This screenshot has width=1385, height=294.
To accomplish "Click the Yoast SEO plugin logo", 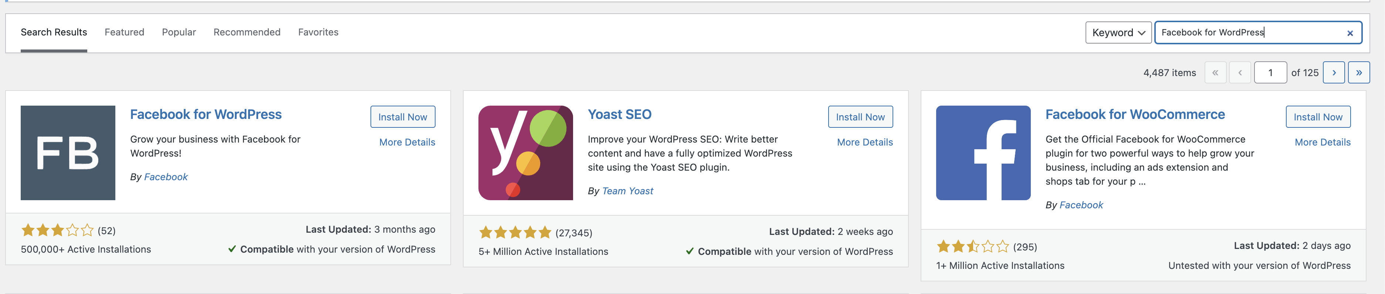I will (525, 153).
